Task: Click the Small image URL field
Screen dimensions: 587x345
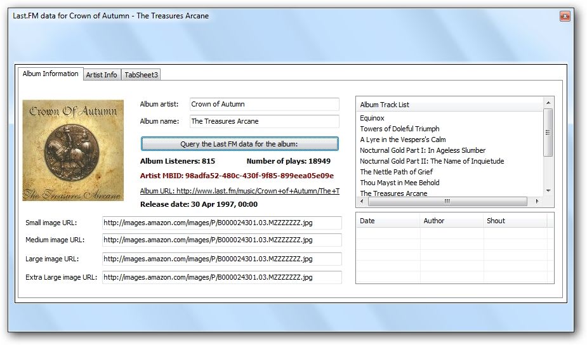Action: 221,223
